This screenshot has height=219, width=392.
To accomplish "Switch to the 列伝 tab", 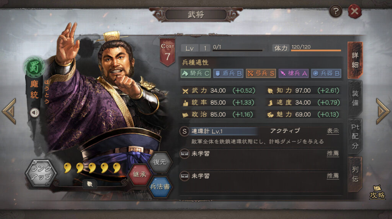I will pyautogui.click(x=355, y=174).
